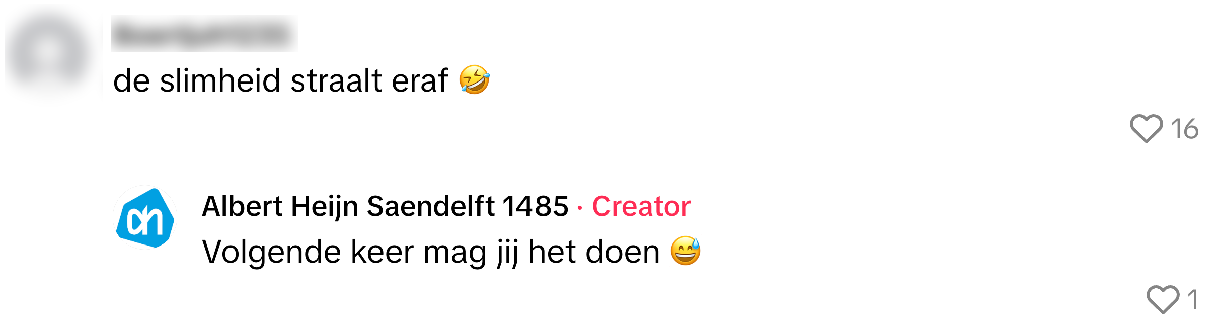Viewport: 1220px width, 327px height.
Task: Click the blurred profile picture of commenter
Action: (x=48, y=53)
